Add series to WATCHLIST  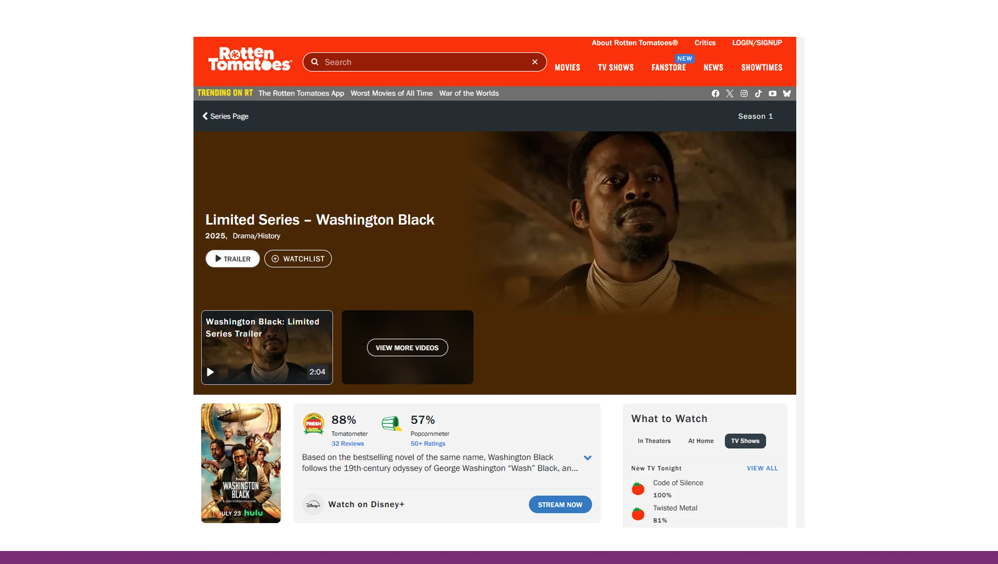(x=298, y=258)
